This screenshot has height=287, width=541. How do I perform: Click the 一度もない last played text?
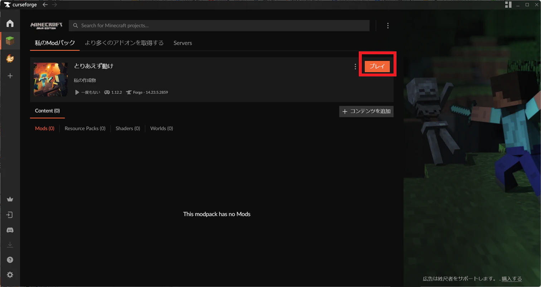[x=91, y=92]
